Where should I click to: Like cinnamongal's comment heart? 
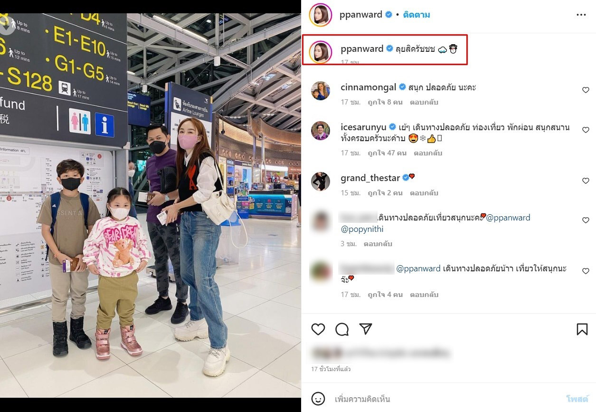point(586,90)
